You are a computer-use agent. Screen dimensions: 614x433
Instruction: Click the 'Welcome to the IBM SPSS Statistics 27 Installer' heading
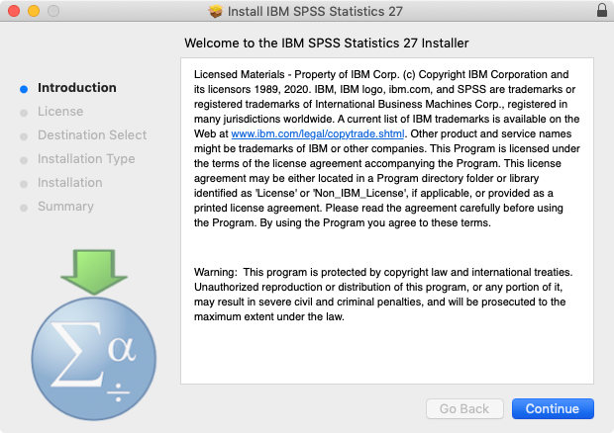326,43
